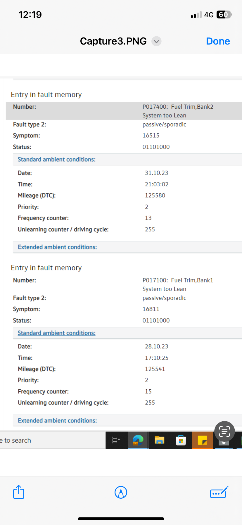Image resolution: width=242 pixels, height=525 pixels.
Task: Tap the share icon
Action: point(19,492)
